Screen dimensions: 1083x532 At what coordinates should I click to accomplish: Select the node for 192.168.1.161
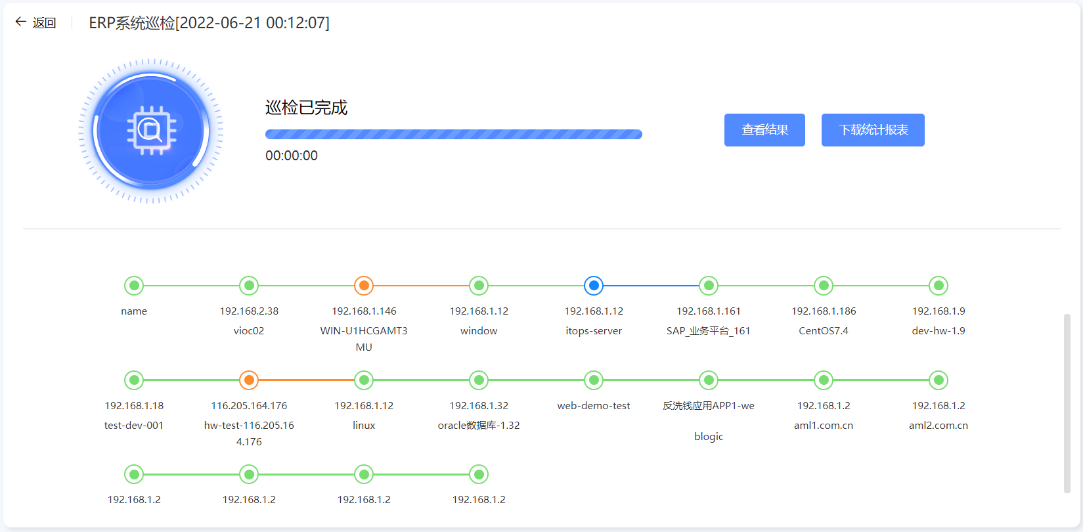tap(709, 286)
